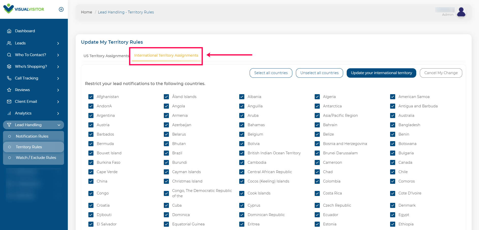
Task: Click the Who To Contact search icon
Action: coord(9,55)
